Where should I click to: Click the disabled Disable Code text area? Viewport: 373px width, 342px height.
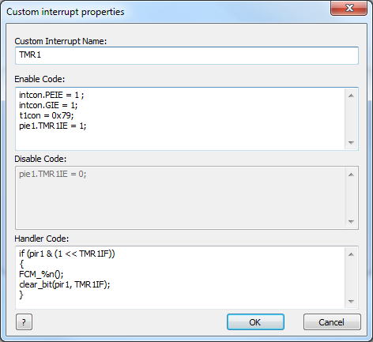(x=180, y=197)
